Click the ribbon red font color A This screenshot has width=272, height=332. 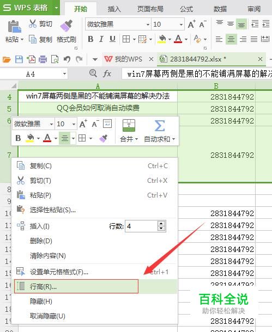tap(178, 39)
